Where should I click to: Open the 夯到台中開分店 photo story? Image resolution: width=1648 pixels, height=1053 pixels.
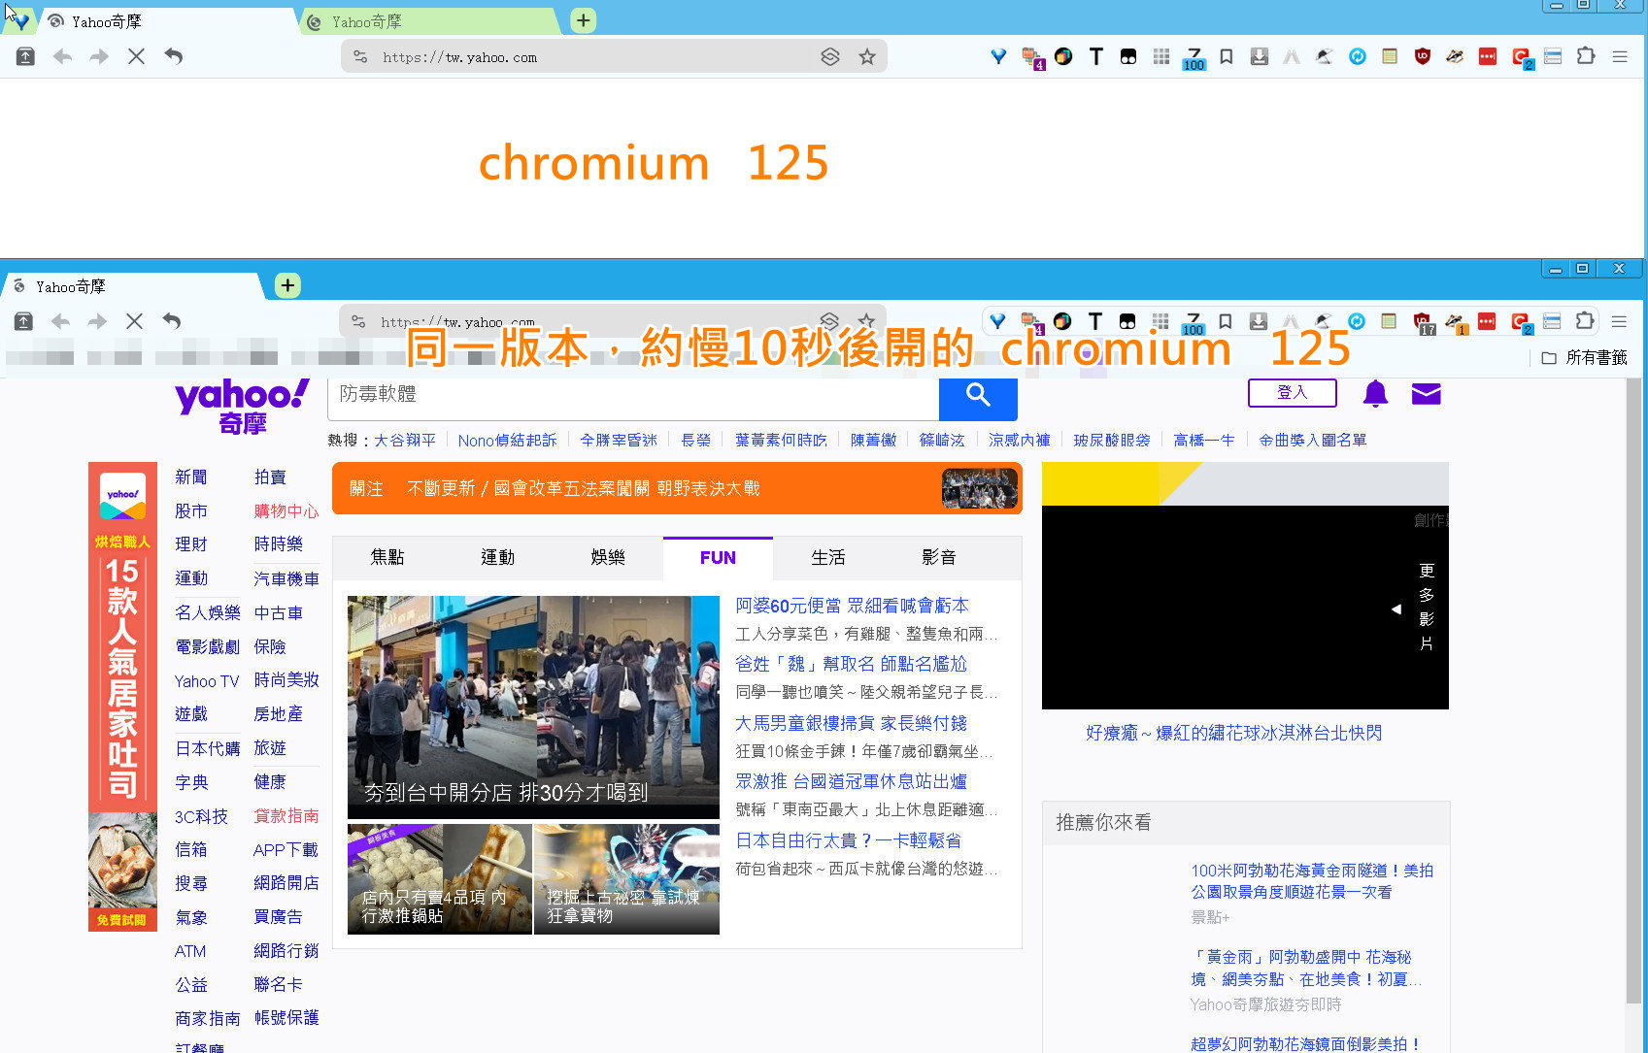[x=533, y=707]
